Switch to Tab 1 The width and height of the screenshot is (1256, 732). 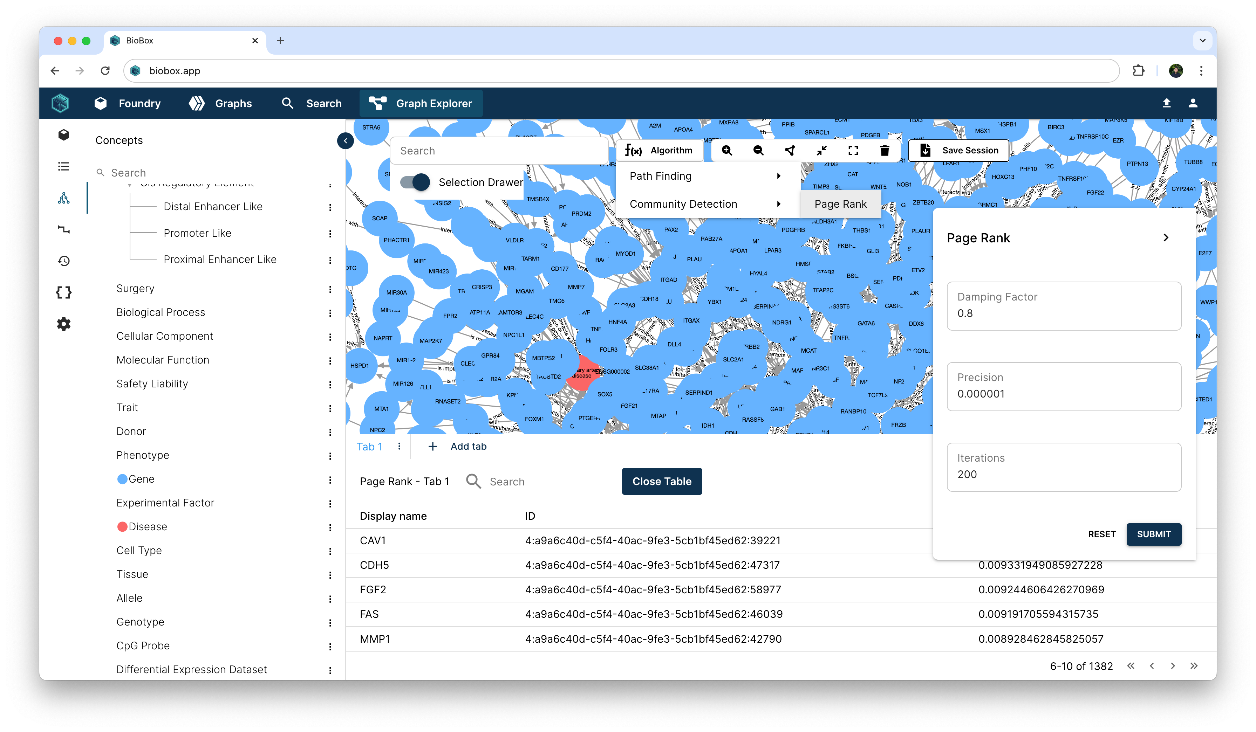pos(369,447)
